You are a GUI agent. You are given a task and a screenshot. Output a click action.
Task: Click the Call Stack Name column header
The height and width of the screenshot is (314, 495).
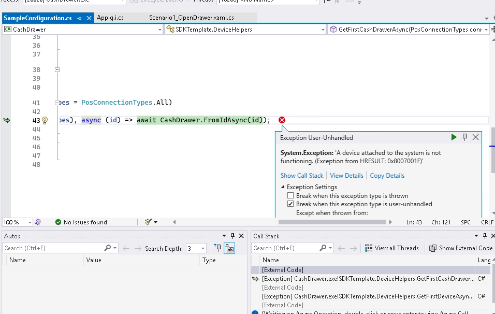(368, 260)
